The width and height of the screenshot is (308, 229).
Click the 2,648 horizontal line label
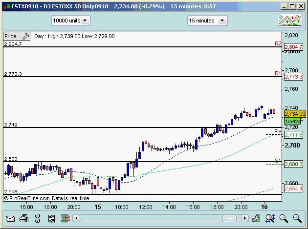11,191
